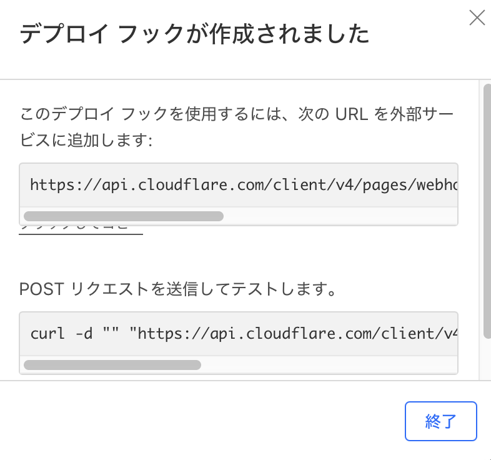491x460 pixels.
Task: Click ビスに追加します text on second description line
Action: [x=86, y=139]
